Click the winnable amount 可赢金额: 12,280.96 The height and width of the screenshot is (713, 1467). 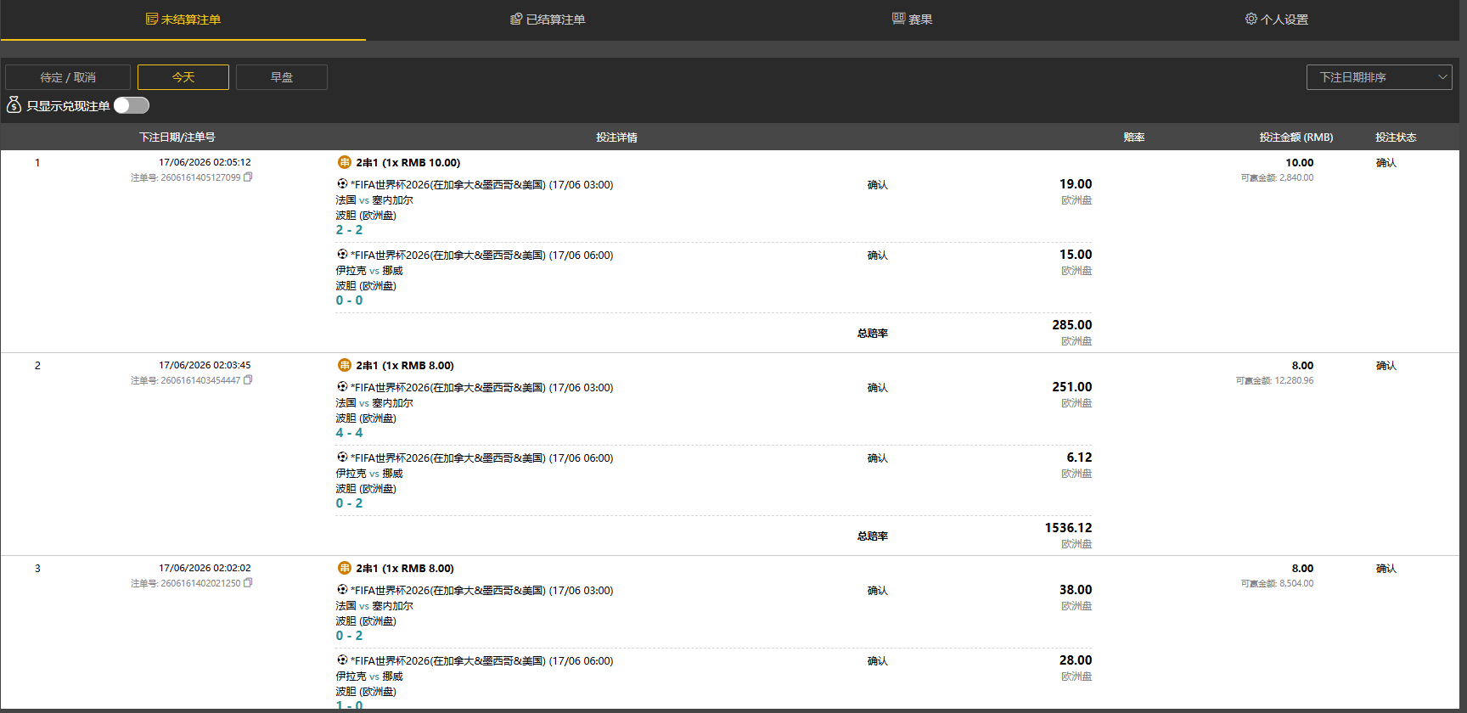(x=1274, y=381)
